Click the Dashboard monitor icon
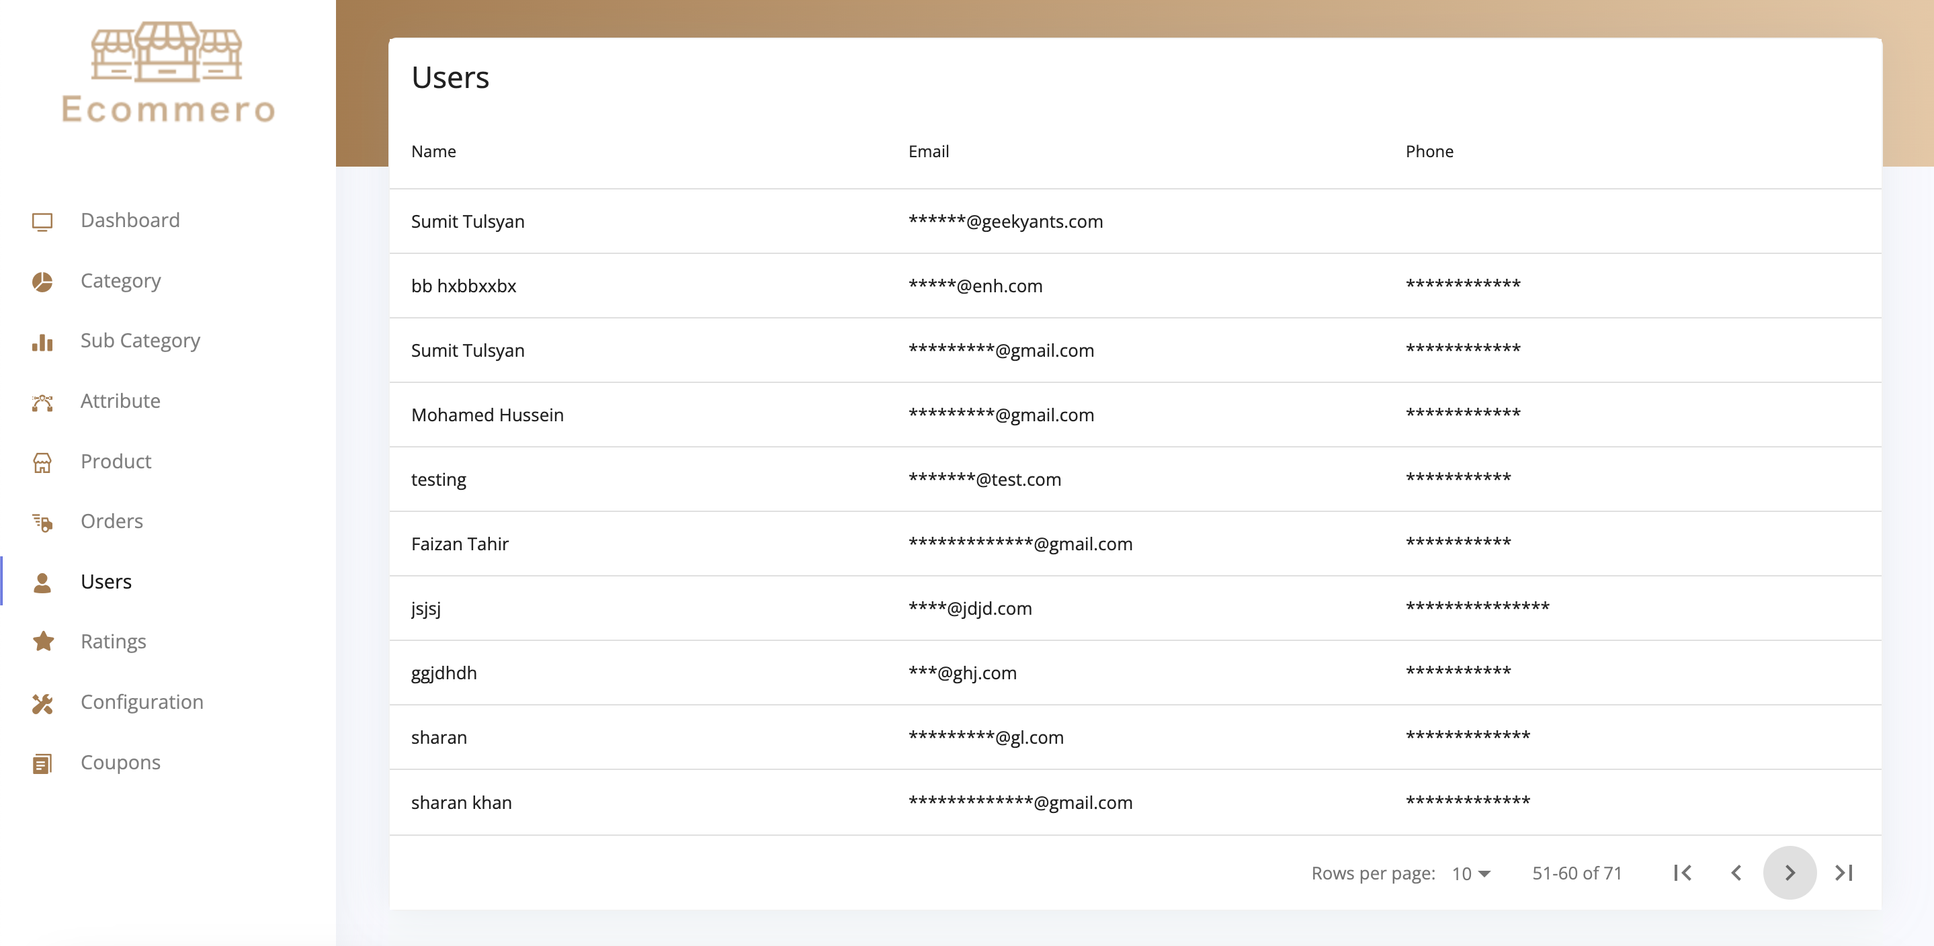 [x=42, y=222]
